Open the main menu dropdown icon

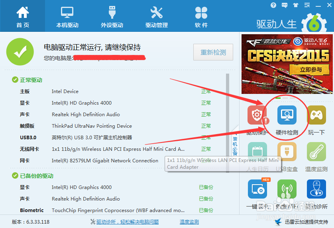tap(307, 5)
